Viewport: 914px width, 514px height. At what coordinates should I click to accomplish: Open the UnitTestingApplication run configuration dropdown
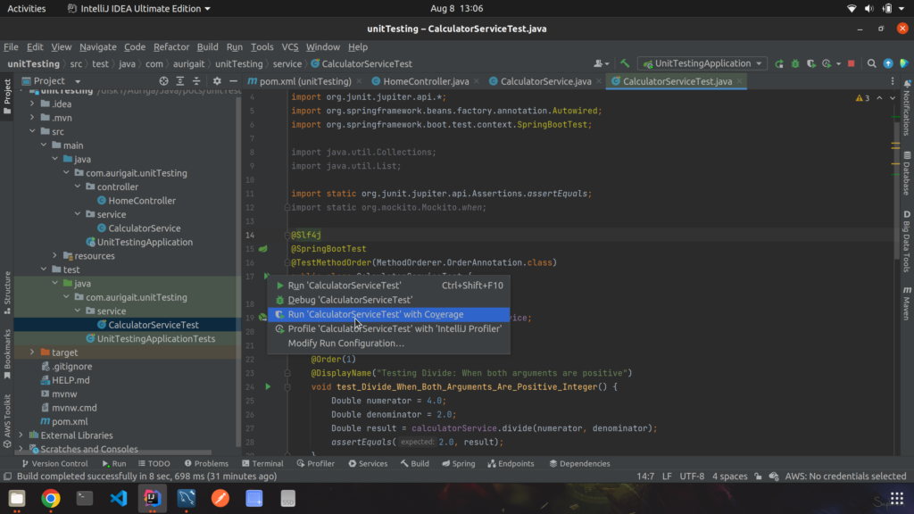702,63
